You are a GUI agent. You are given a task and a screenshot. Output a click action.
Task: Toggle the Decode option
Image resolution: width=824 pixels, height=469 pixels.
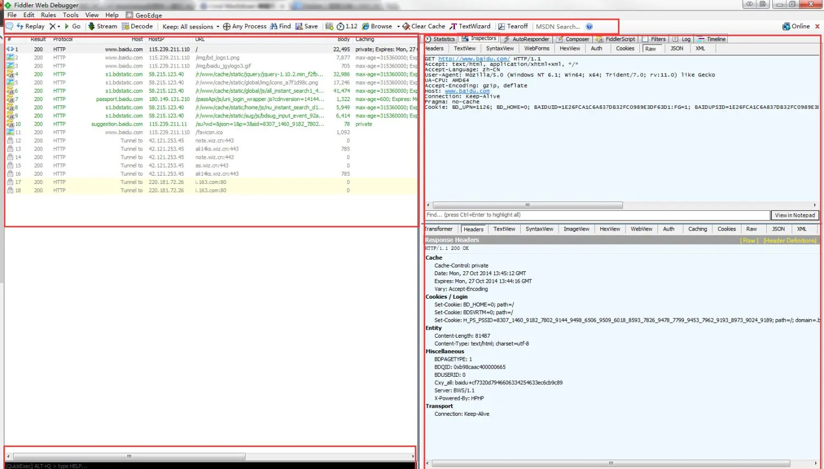pyautogui.click(x=137, y=26)
